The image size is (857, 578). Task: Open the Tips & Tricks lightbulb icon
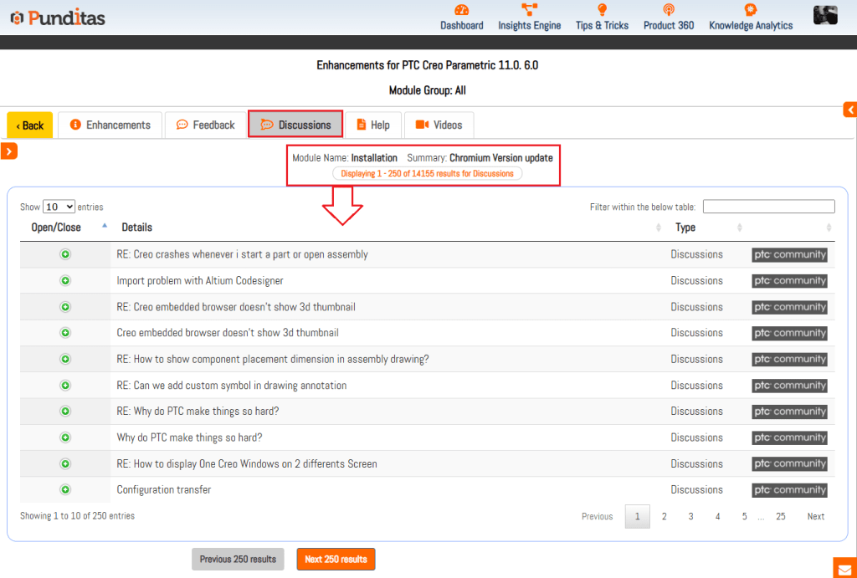pos(602,11)
